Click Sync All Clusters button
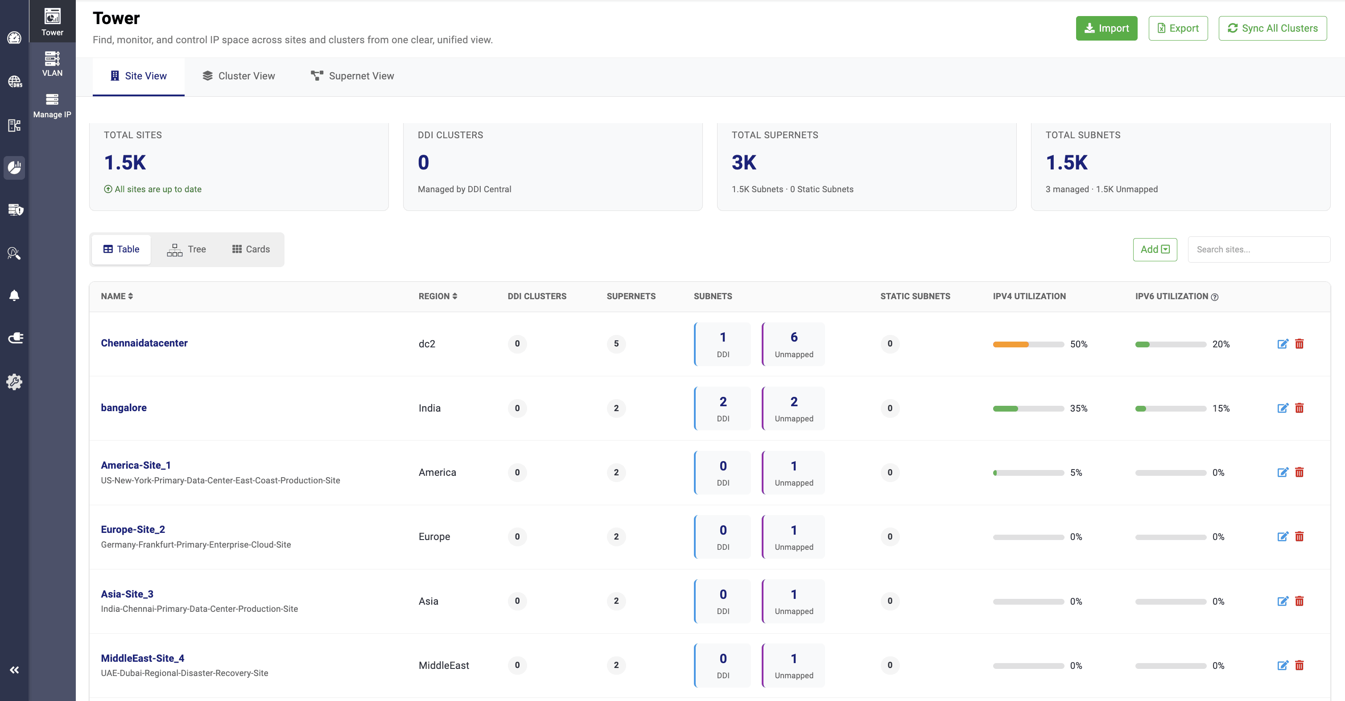This screenshot has width=1345, height=701. (x=1272, y=28)
